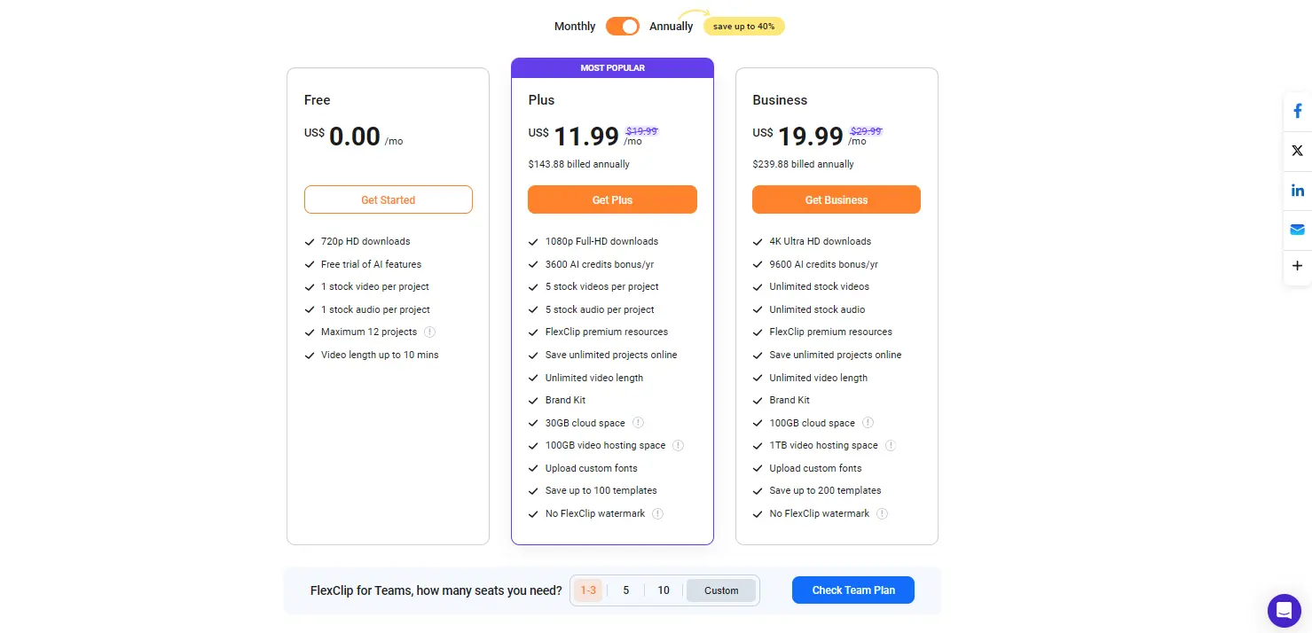
Task: Check details on Business No FlexClip watermark
Action: 882,513
